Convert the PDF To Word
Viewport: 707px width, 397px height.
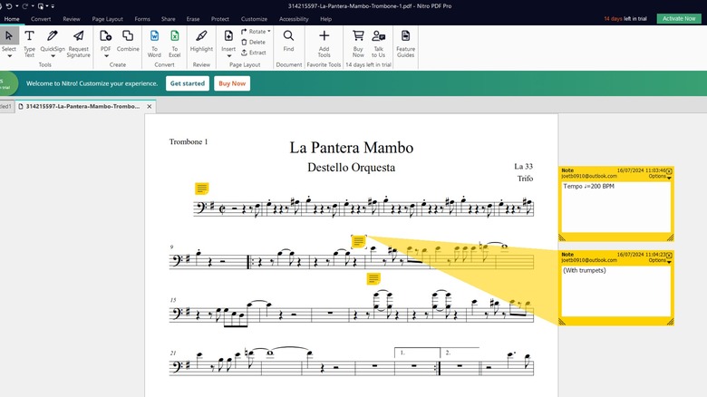[154, 42]
